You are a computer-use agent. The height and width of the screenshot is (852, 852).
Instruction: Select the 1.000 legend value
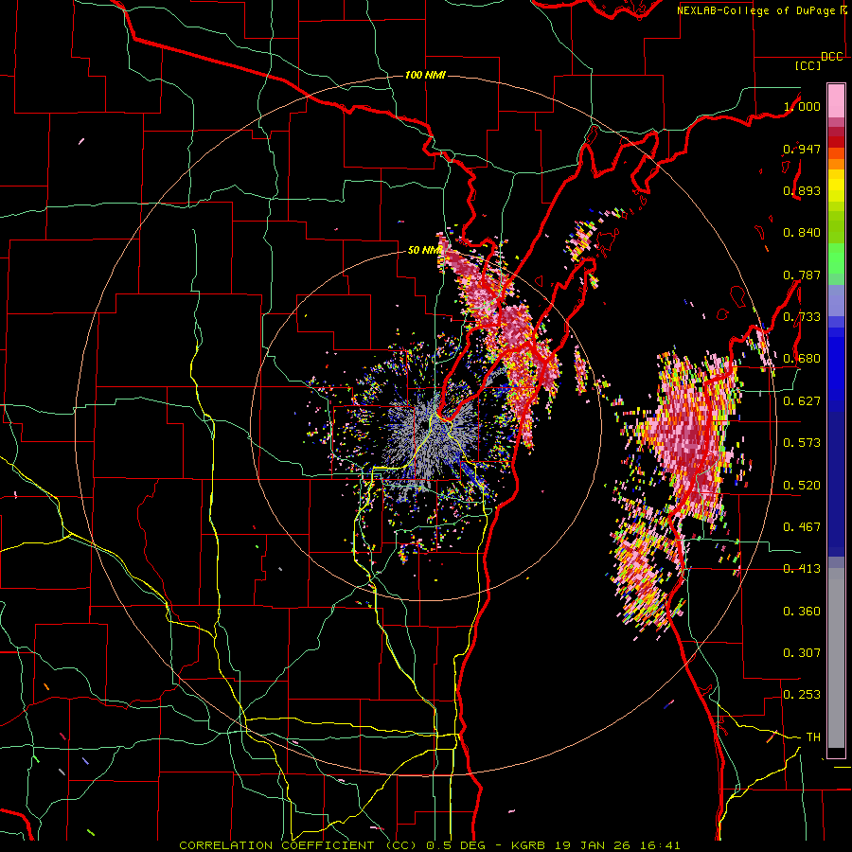(802, 106)
